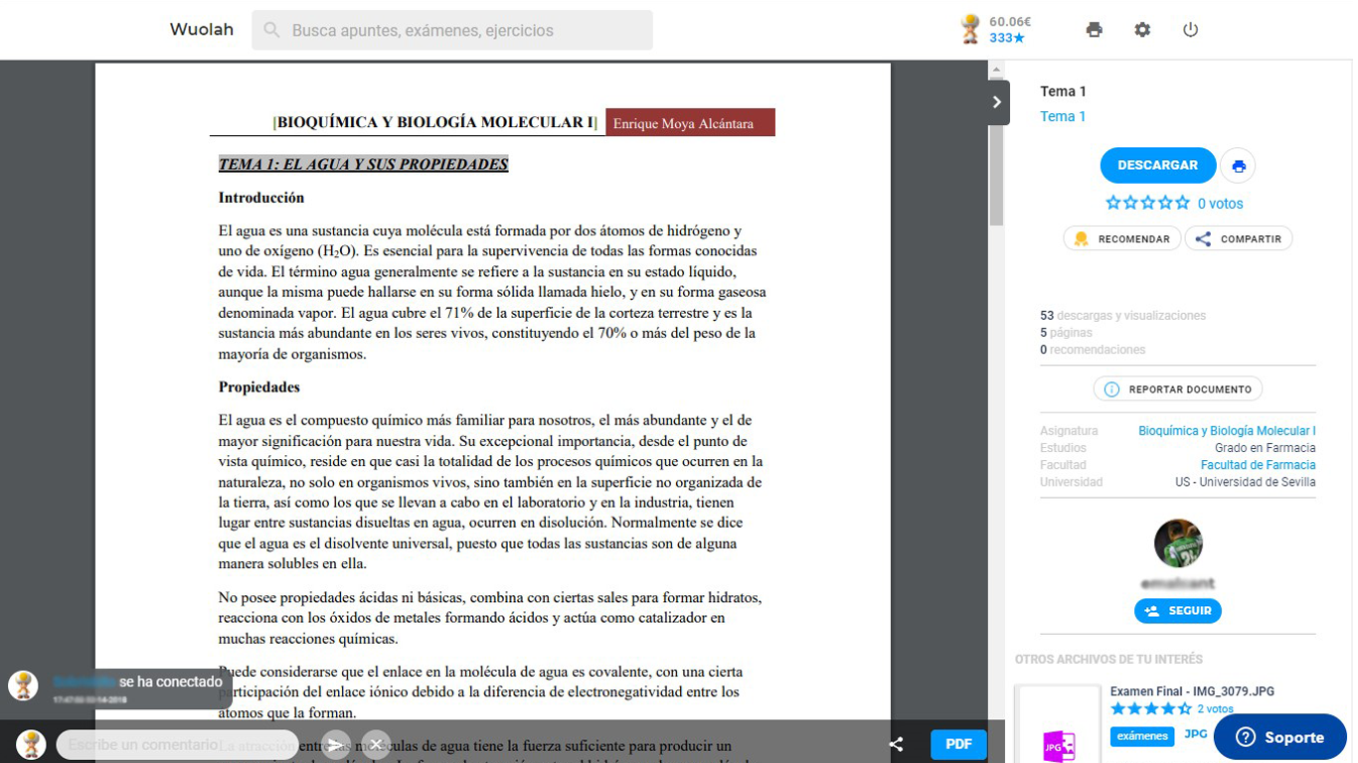
Task: Open settings gear icon
Action: click(x=1142, y=30)
